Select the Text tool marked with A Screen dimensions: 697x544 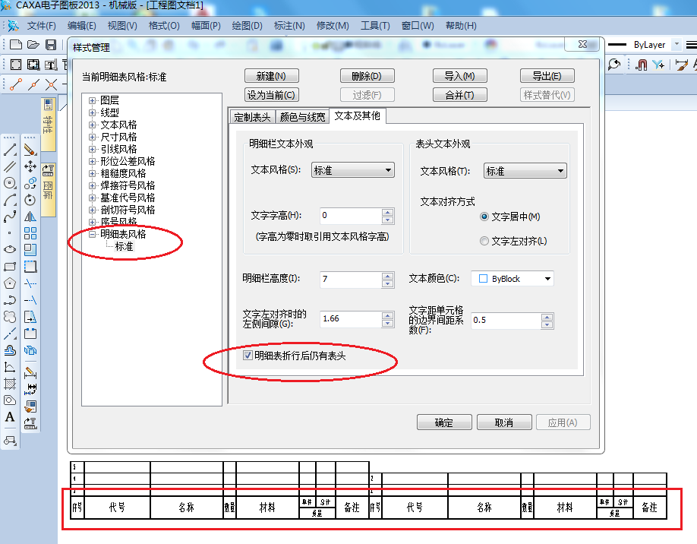(x=10, y=417)
